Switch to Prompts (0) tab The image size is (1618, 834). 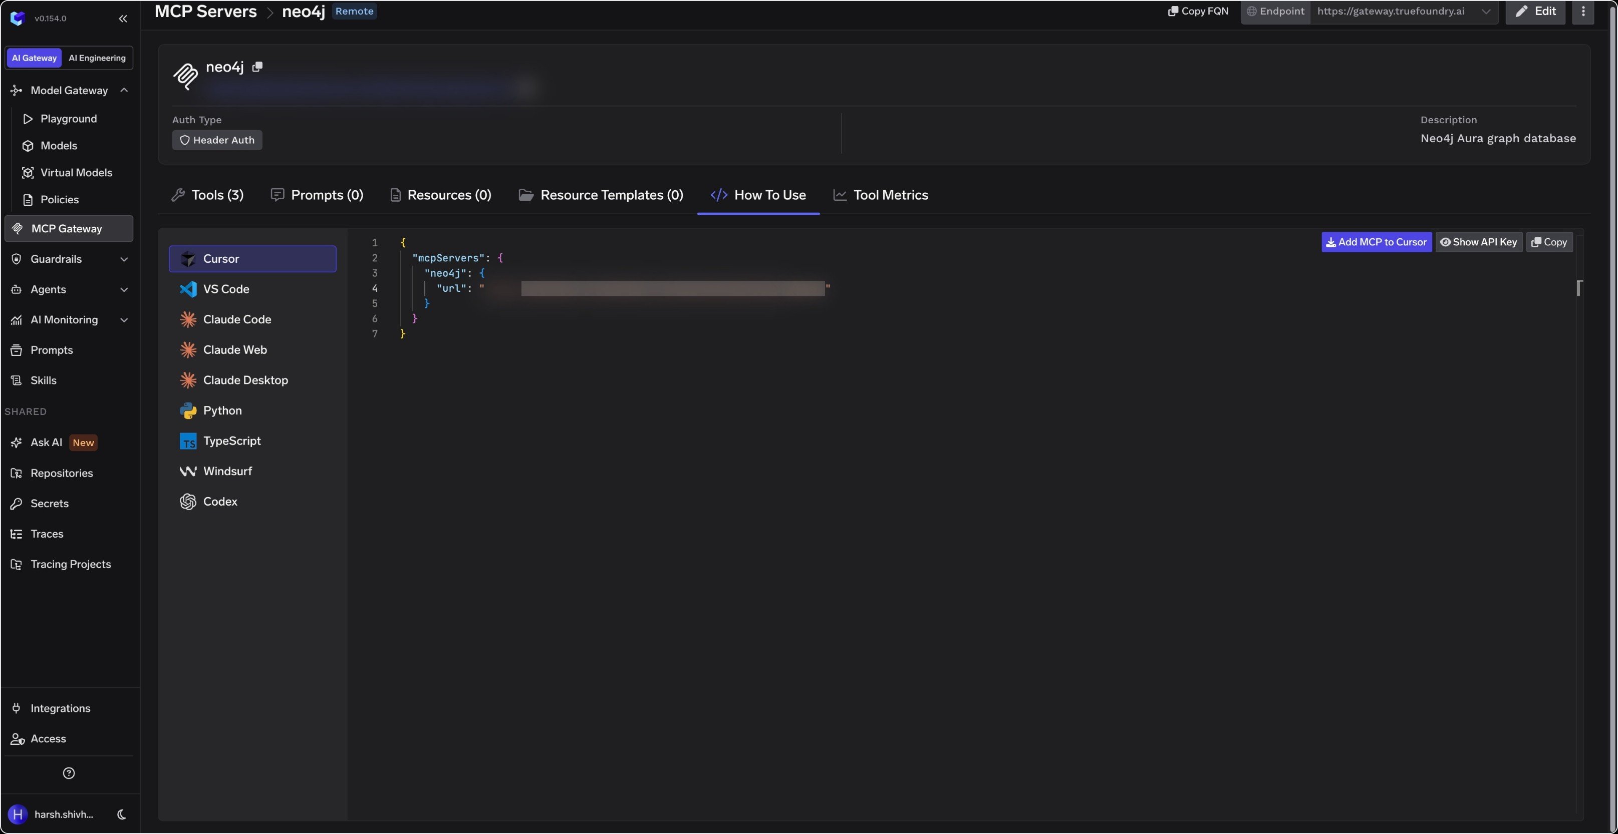point(317,195)
